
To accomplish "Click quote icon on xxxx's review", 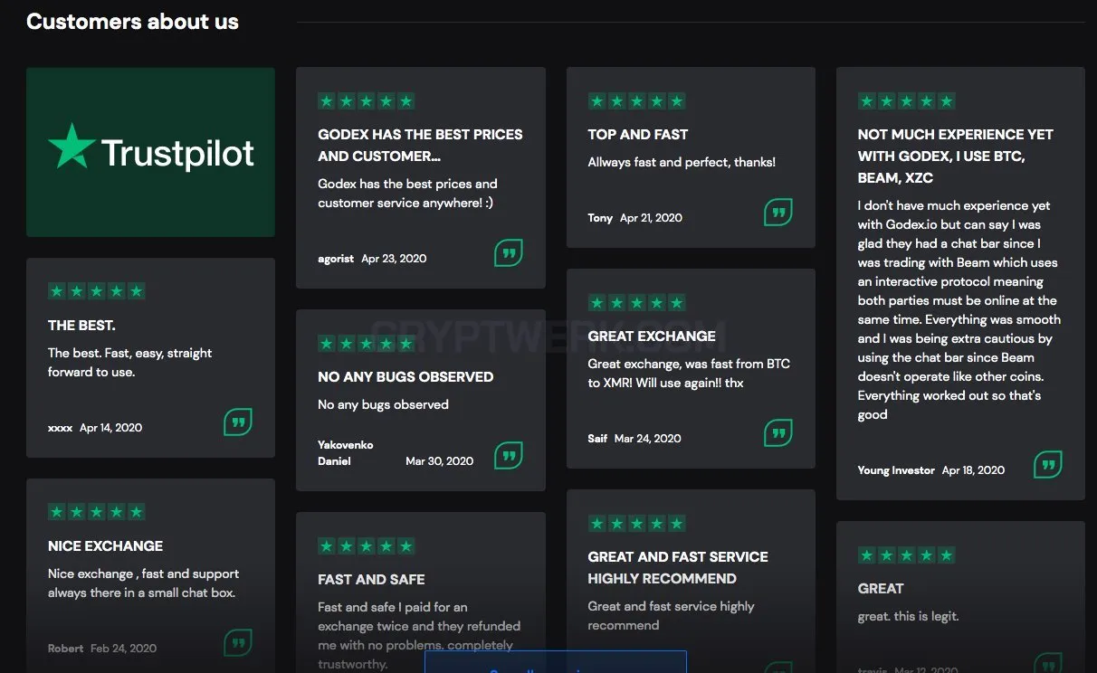I will point(238,422).
